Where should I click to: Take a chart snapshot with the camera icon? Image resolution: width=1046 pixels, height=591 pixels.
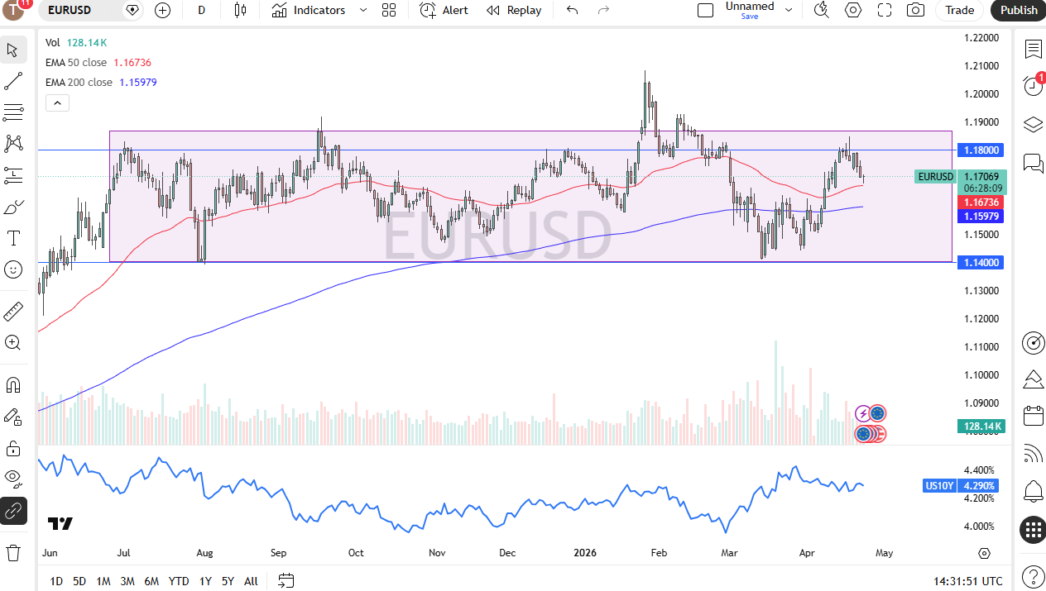pos(914,10)
